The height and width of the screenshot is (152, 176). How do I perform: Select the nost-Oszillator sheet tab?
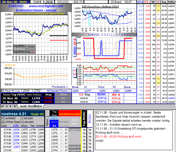tap(31, 106)
